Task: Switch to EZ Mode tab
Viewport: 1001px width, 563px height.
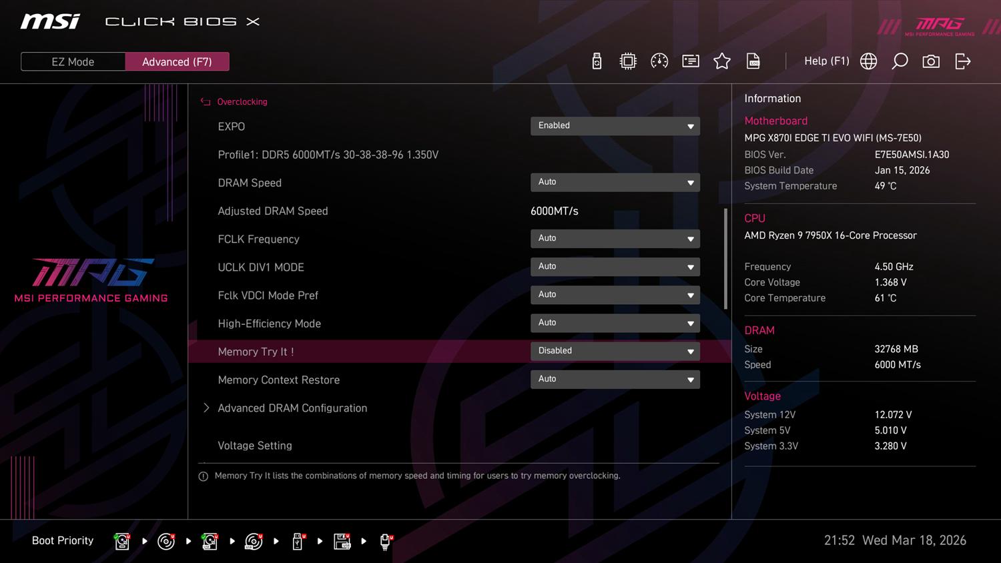Action: 73,62
